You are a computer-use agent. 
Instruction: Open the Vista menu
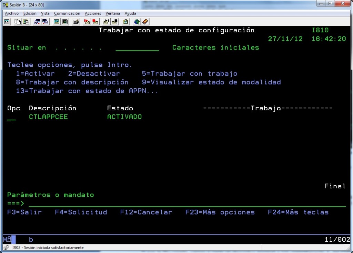(45, 13)
